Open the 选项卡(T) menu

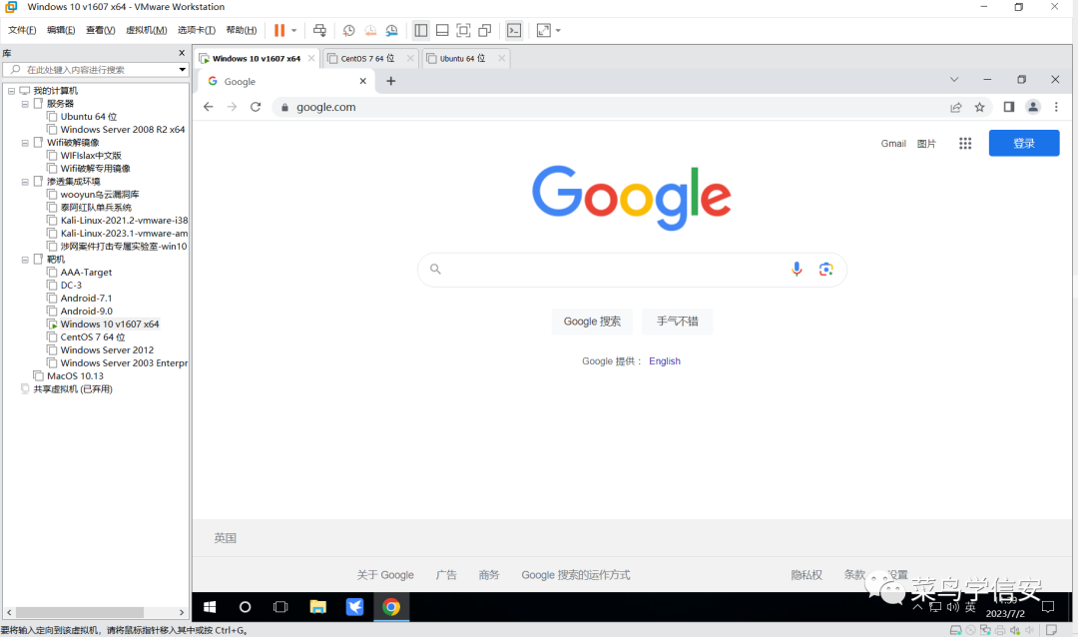[196, 30]
